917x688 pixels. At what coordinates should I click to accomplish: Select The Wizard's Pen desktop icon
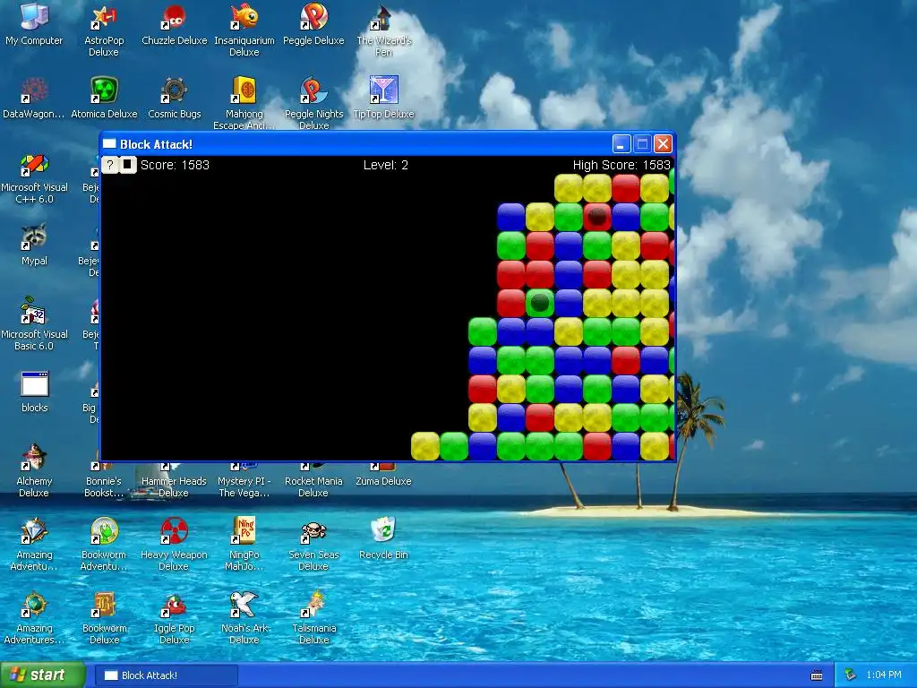click(383, 30)
